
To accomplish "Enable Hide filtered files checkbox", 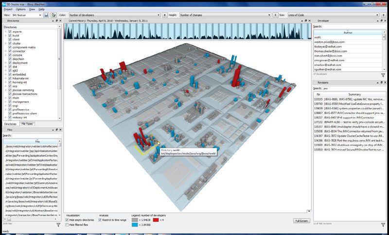I will pyautogui.click(x=67, y=225).
